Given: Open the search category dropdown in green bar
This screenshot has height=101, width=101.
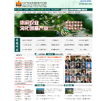Looking at the screenshot, I should click(x=65, y=10).
